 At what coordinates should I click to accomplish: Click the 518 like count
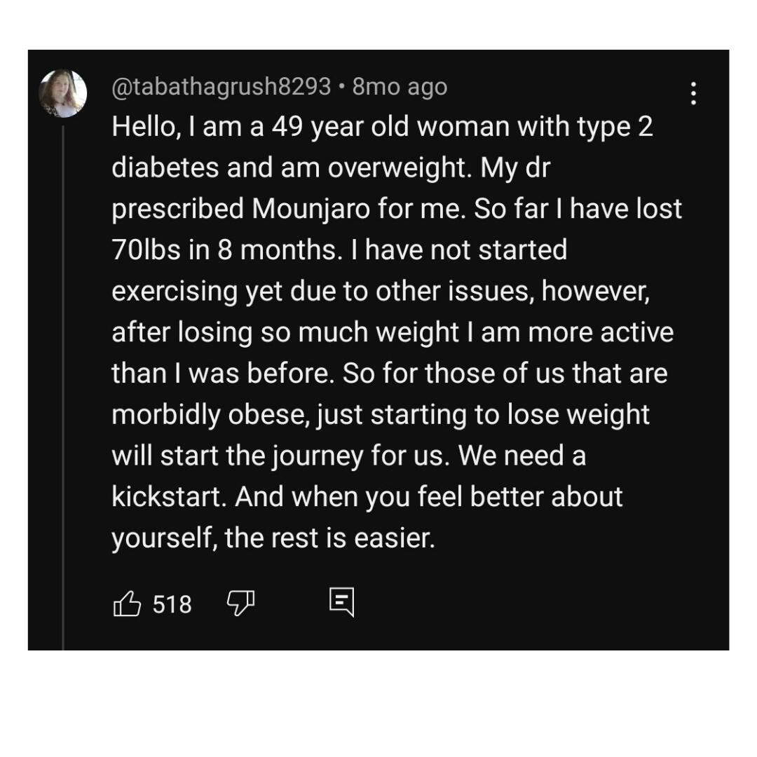tap(172, 604)
